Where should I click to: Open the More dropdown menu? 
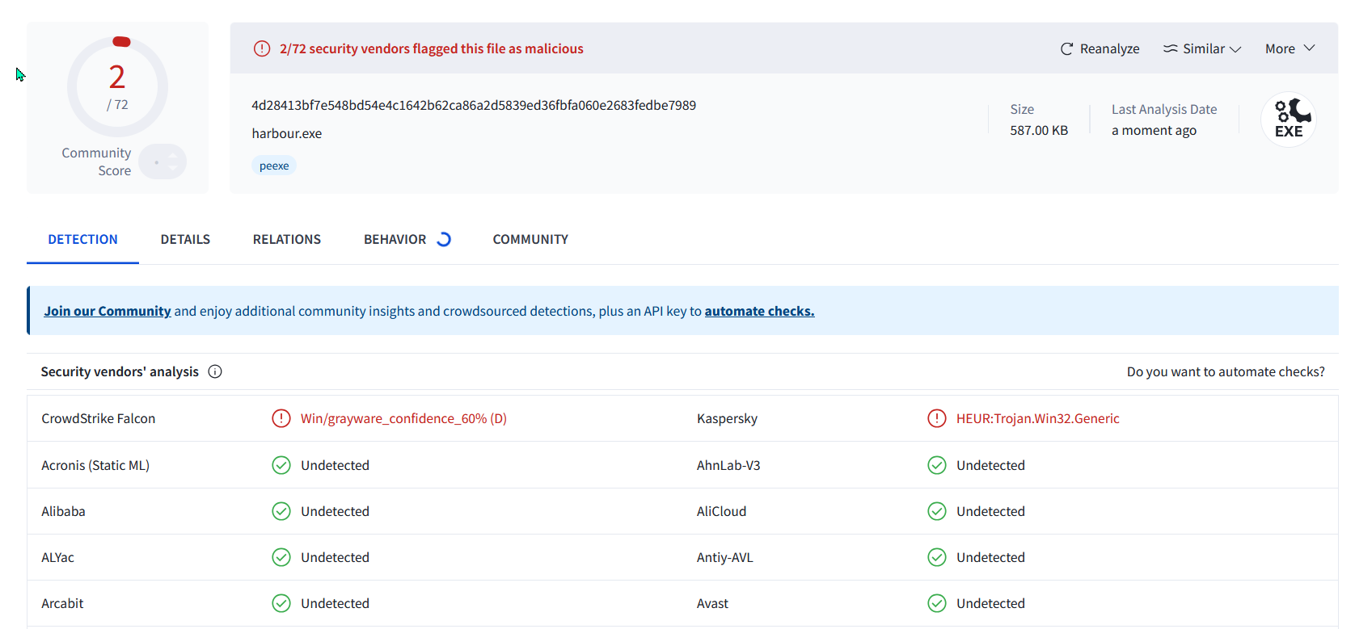click(x=1290, y=48)
